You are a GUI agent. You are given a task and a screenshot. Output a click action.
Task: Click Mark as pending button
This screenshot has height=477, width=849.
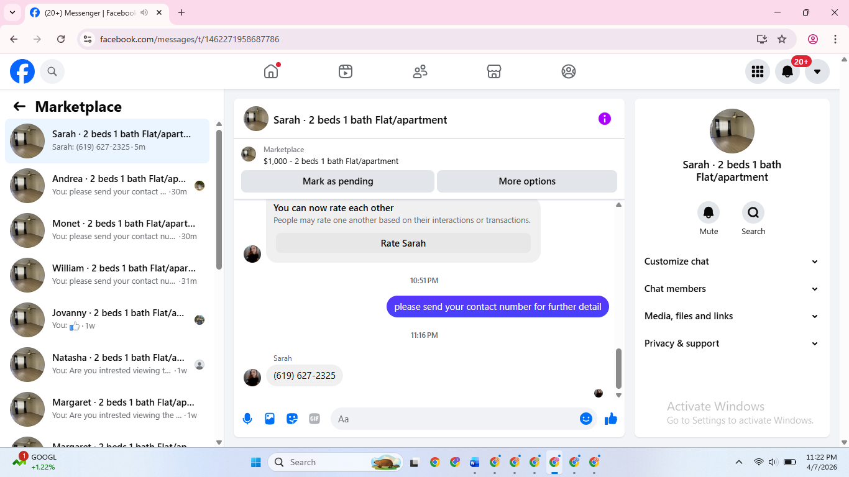pos(337,181)
